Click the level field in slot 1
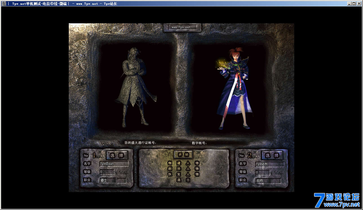The height and width of the screenshot is (210, 363). (107, 172)
